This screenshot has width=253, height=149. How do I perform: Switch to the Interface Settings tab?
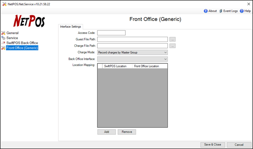71,26
